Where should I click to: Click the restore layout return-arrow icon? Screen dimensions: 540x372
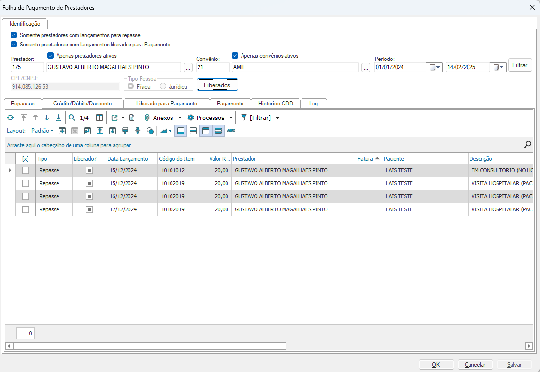pyautogui.click(x=87, y=131)
